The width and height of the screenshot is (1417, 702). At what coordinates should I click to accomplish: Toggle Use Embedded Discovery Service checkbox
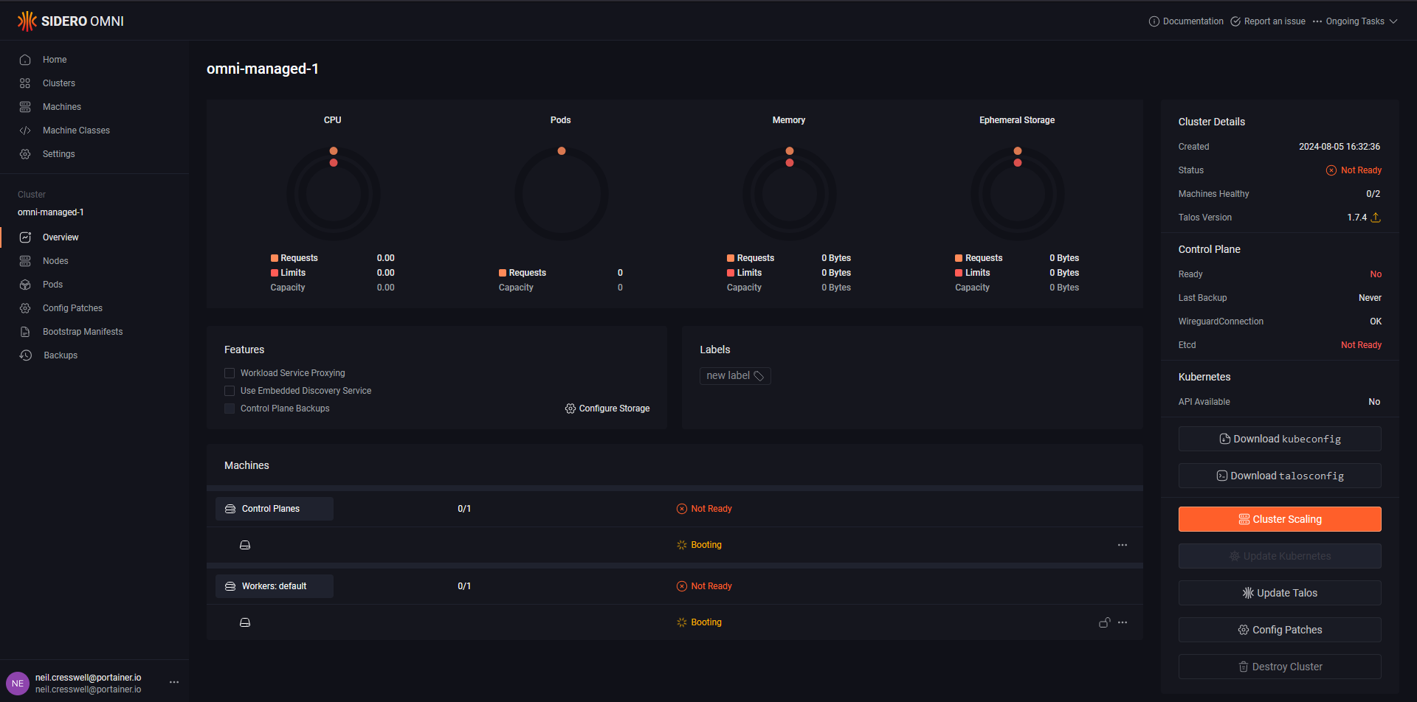230,391
